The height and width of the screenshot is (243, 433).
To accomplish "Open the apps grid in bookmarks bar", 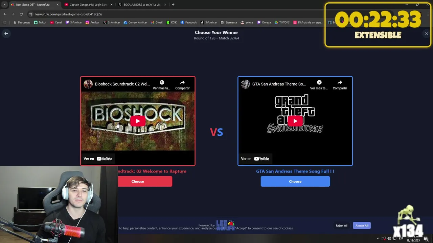I will [4, 23].
